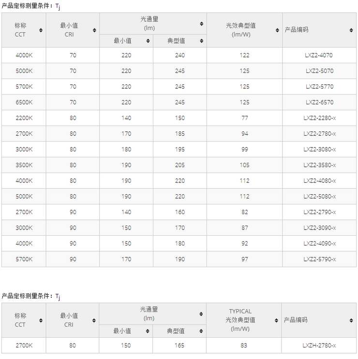The height and width of the screenshot is (359, 358).
Task: Click typical flux 165 for LXZH-2780-x
Action: pos(179,345)
